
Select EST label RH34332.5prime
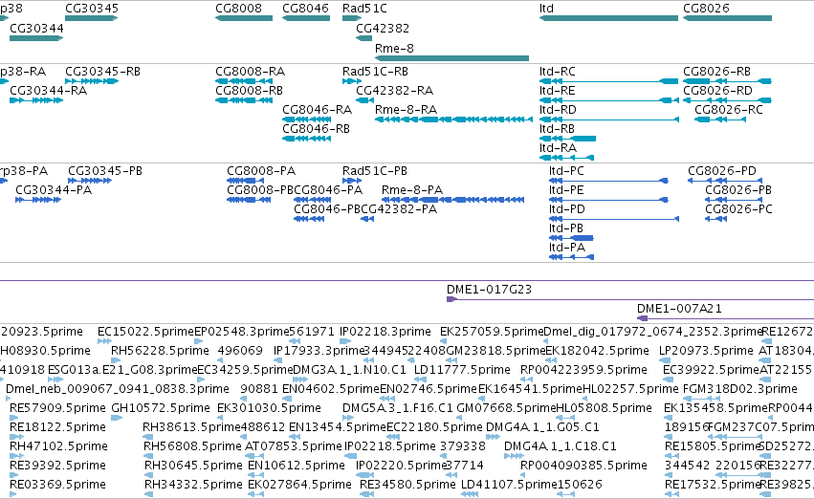click(x=193, y=485)
